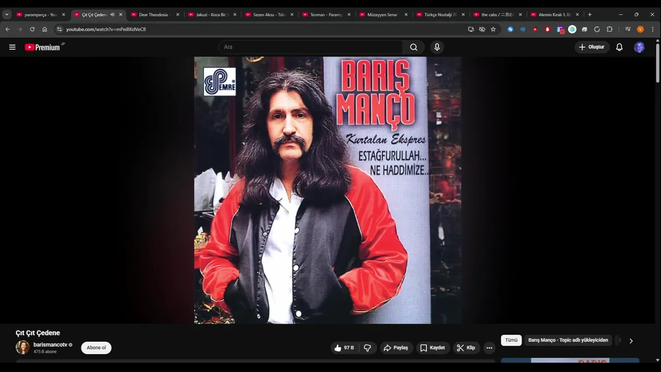
Task: Click the Paylaş share button
Action: click(396, 348)
